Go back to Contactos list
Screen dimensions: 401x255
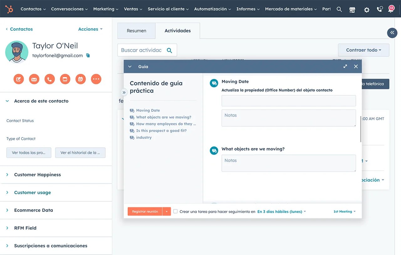click(x=19, y=29)
